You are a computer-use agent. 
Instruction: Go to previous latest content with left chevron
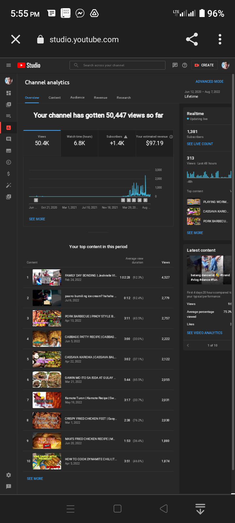tap(188, 345)
